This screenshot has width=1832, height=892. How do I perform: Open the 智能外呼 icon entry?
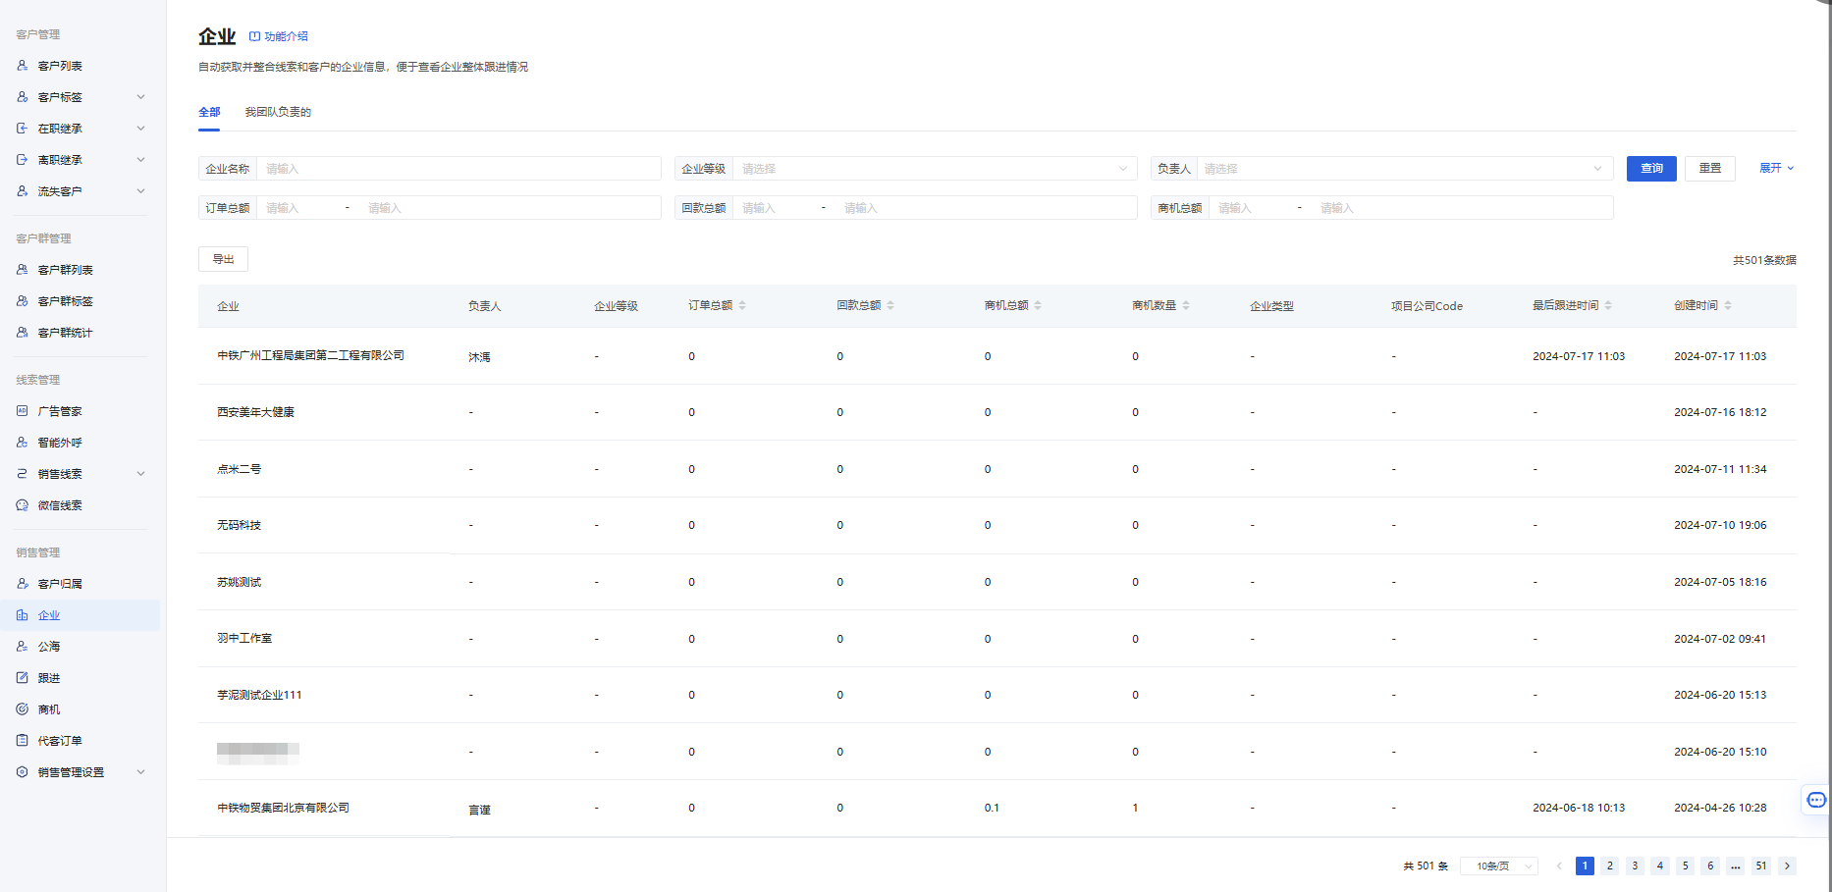[x=22, y=443]
